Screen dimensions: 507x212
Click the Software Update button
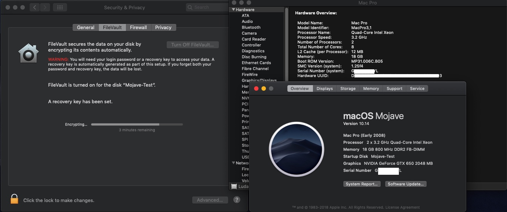coord(406,184)
